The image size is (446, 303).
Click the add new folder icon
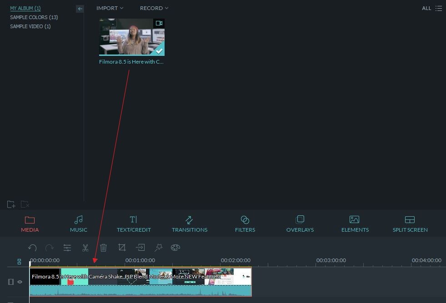[x=11, y=204]
